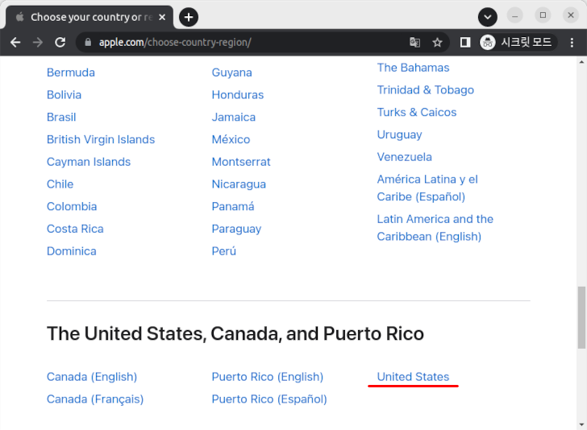587x430 pixels.
Task: Choose Canada (English)
Action: (x=92, y=377)
